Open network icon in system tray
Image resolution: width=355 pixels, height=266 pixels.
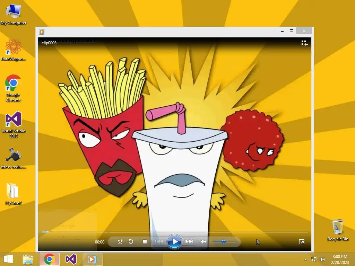pyautogui.click(x=314, y=259)
